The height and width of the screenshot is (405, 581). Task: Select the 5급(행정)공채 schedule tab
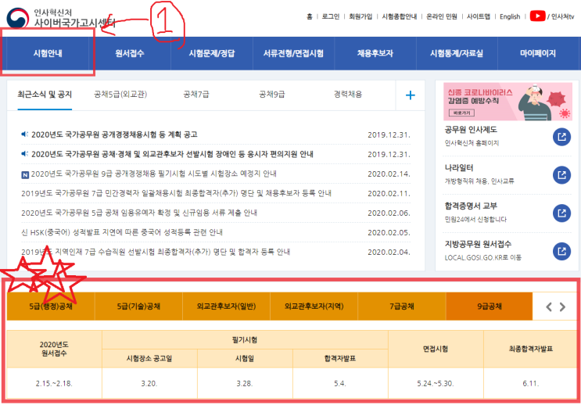coord(51,306)
